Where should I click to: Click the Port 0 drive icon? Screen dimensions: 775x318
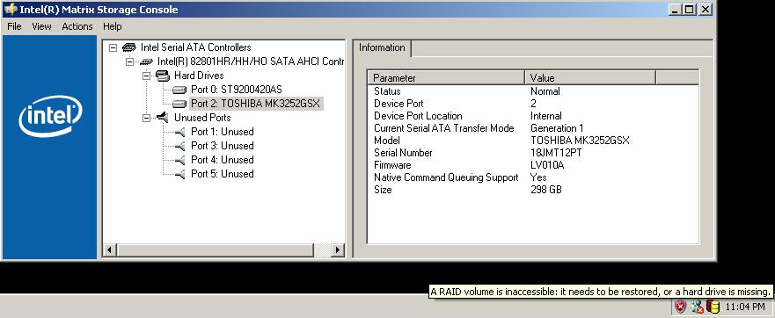tap(179, 90)
